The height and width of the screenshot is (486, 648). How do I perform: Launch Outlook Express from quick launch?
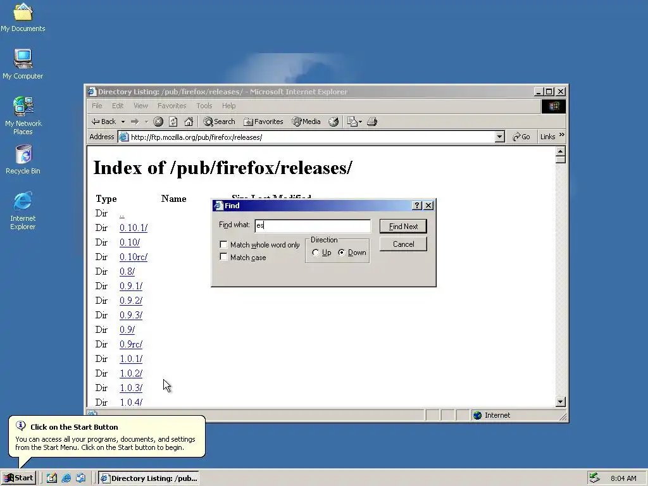pyautogui.click(x=80, y=478)
